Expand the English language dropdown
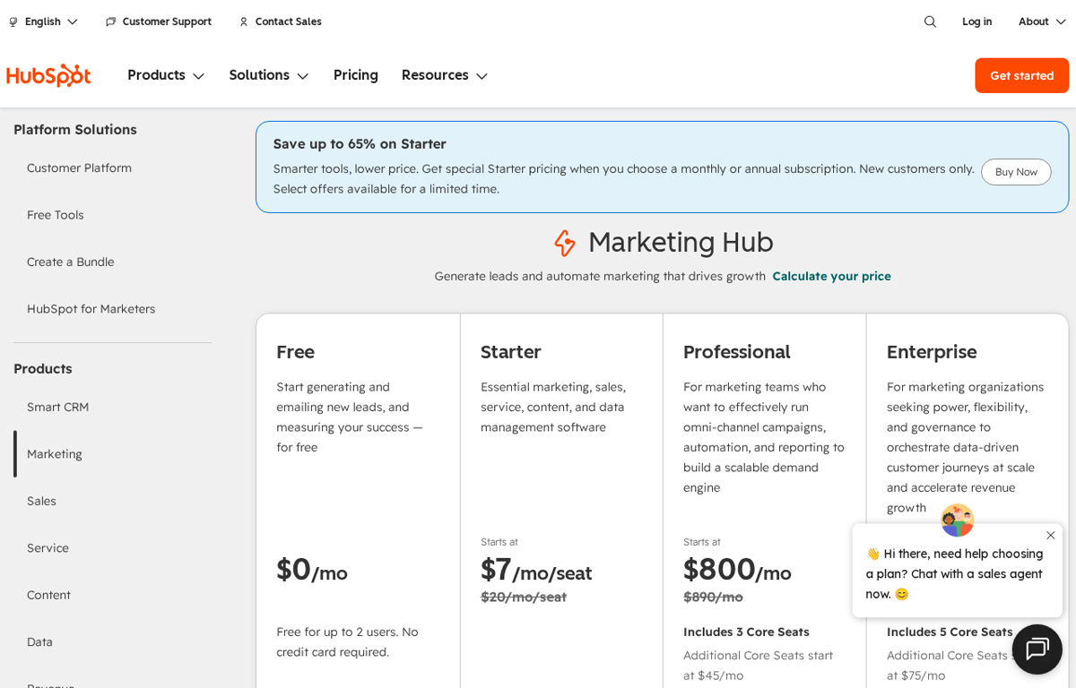1076x688 pixels. click(43, 21)
